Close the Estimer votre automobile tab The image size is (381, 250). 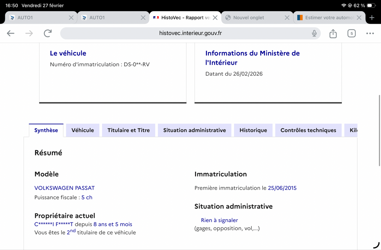pyautogui.click(x=359, y=18)
